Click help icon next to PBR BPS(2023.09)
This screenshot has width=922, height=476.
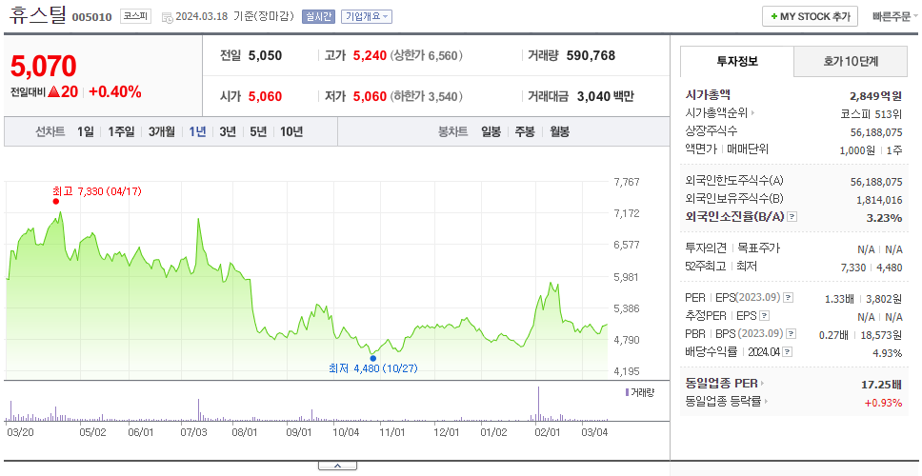pos(792,334)
